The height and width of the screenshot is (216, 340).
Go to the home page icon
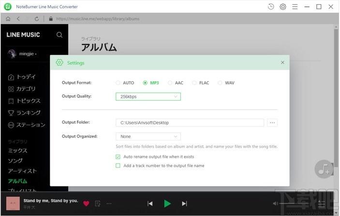8,19
